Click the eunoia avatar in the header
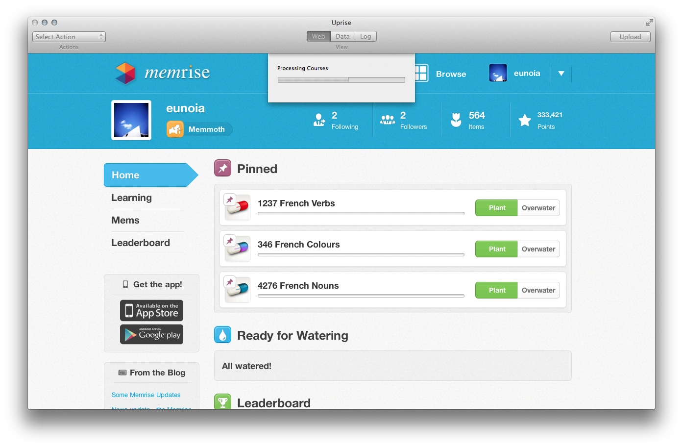 click(498, 73)
